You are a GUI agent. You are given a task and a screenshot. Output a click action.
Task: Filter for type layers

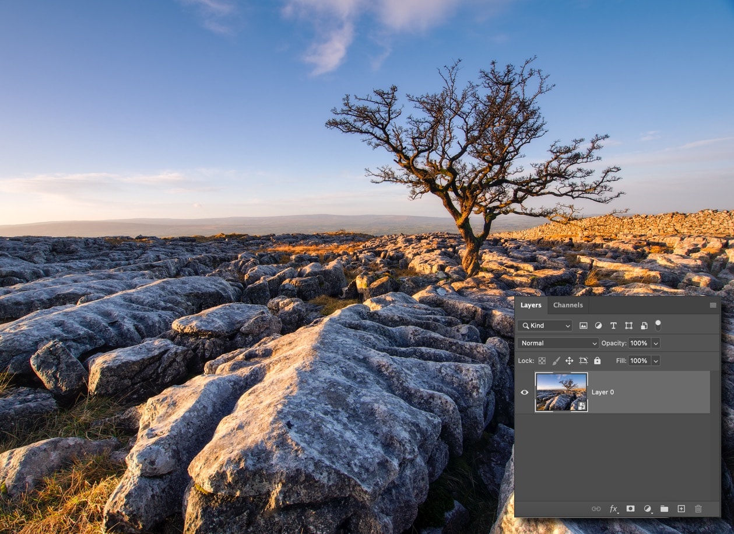[x=613, y=326]
